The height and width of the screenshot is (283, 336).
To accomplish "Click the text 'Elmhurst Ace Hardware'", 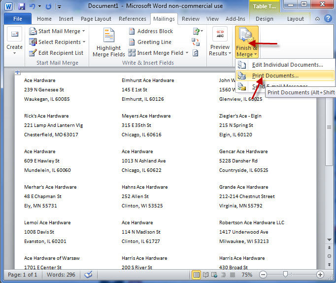I will coord(148,81).
